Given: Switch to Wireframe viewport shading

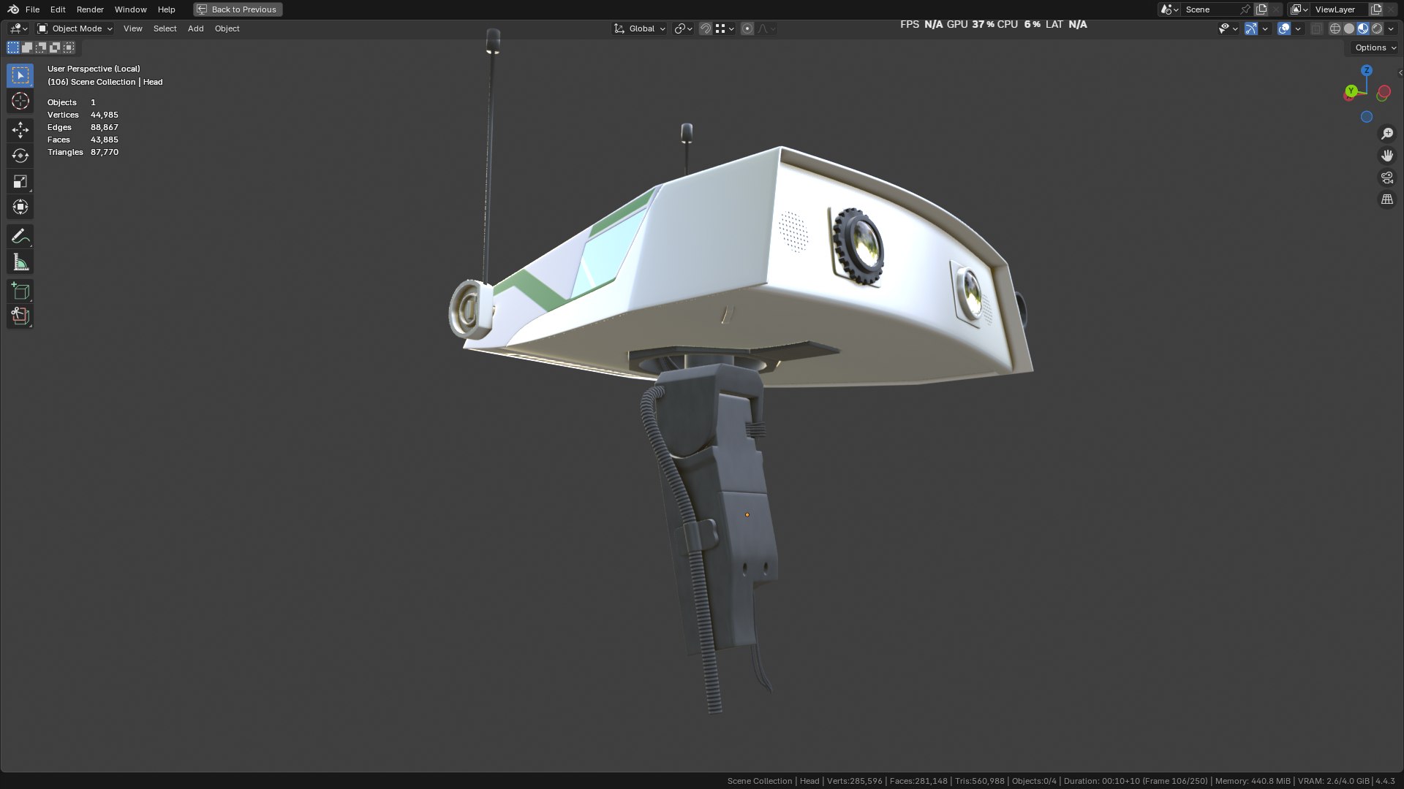Looking at the screenshot, I should [1335, 28].
